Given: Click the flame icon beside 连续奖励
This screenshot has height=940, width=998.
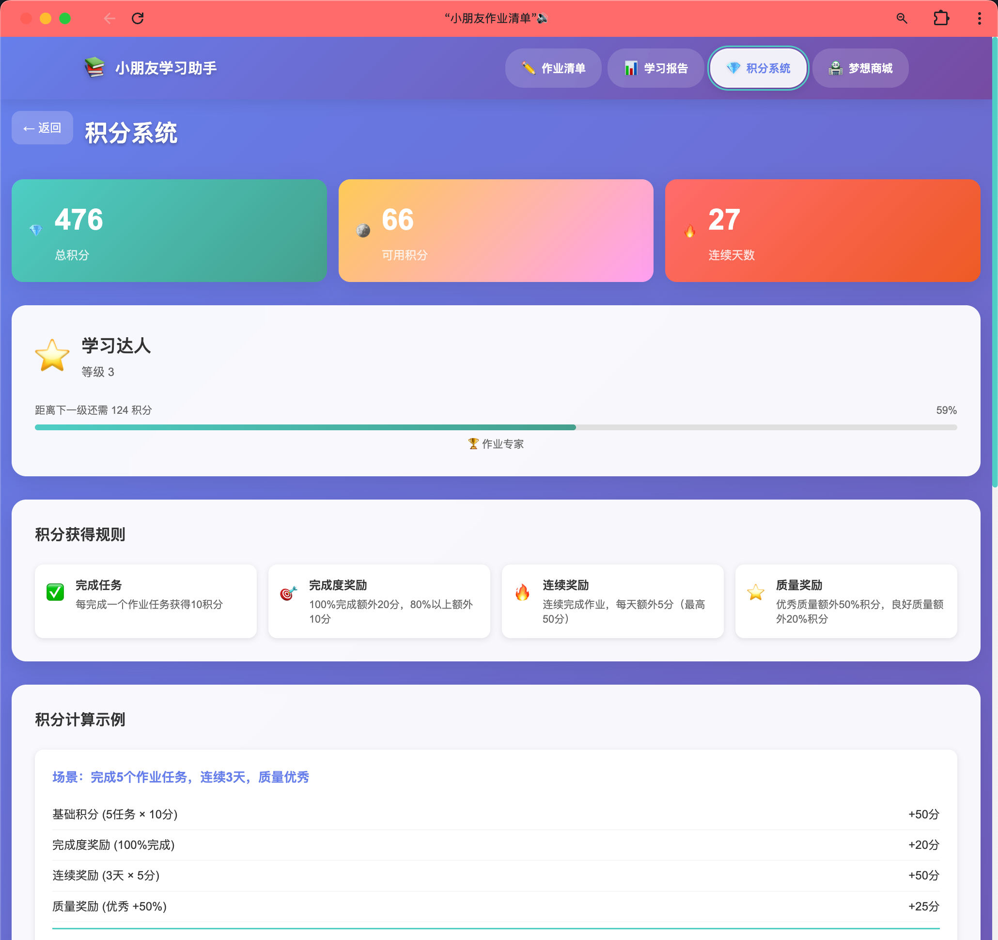Looking at the screenshot, I should 522,593.
